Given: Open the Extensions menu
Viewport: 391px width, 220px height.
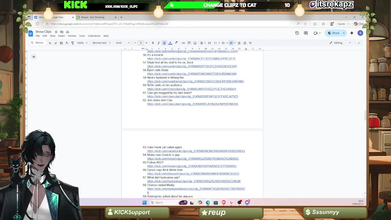Looking at the screenshot, I should point(94,36).
